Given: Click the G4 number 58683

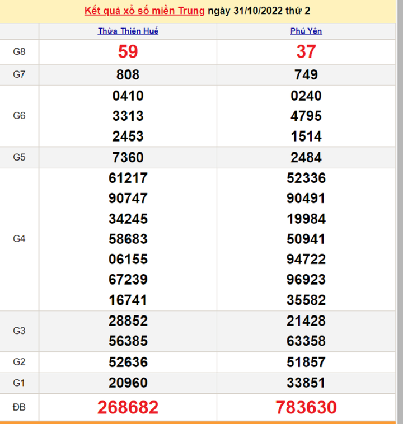Looking at the screenshot, I should [x=128, y=239].
